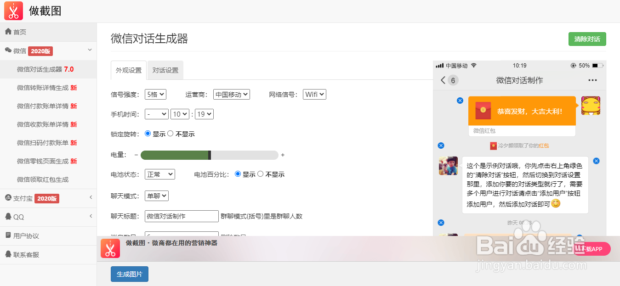Click the green 清除对话 button
The image size is (620, 286).
[x=587, y=39]
